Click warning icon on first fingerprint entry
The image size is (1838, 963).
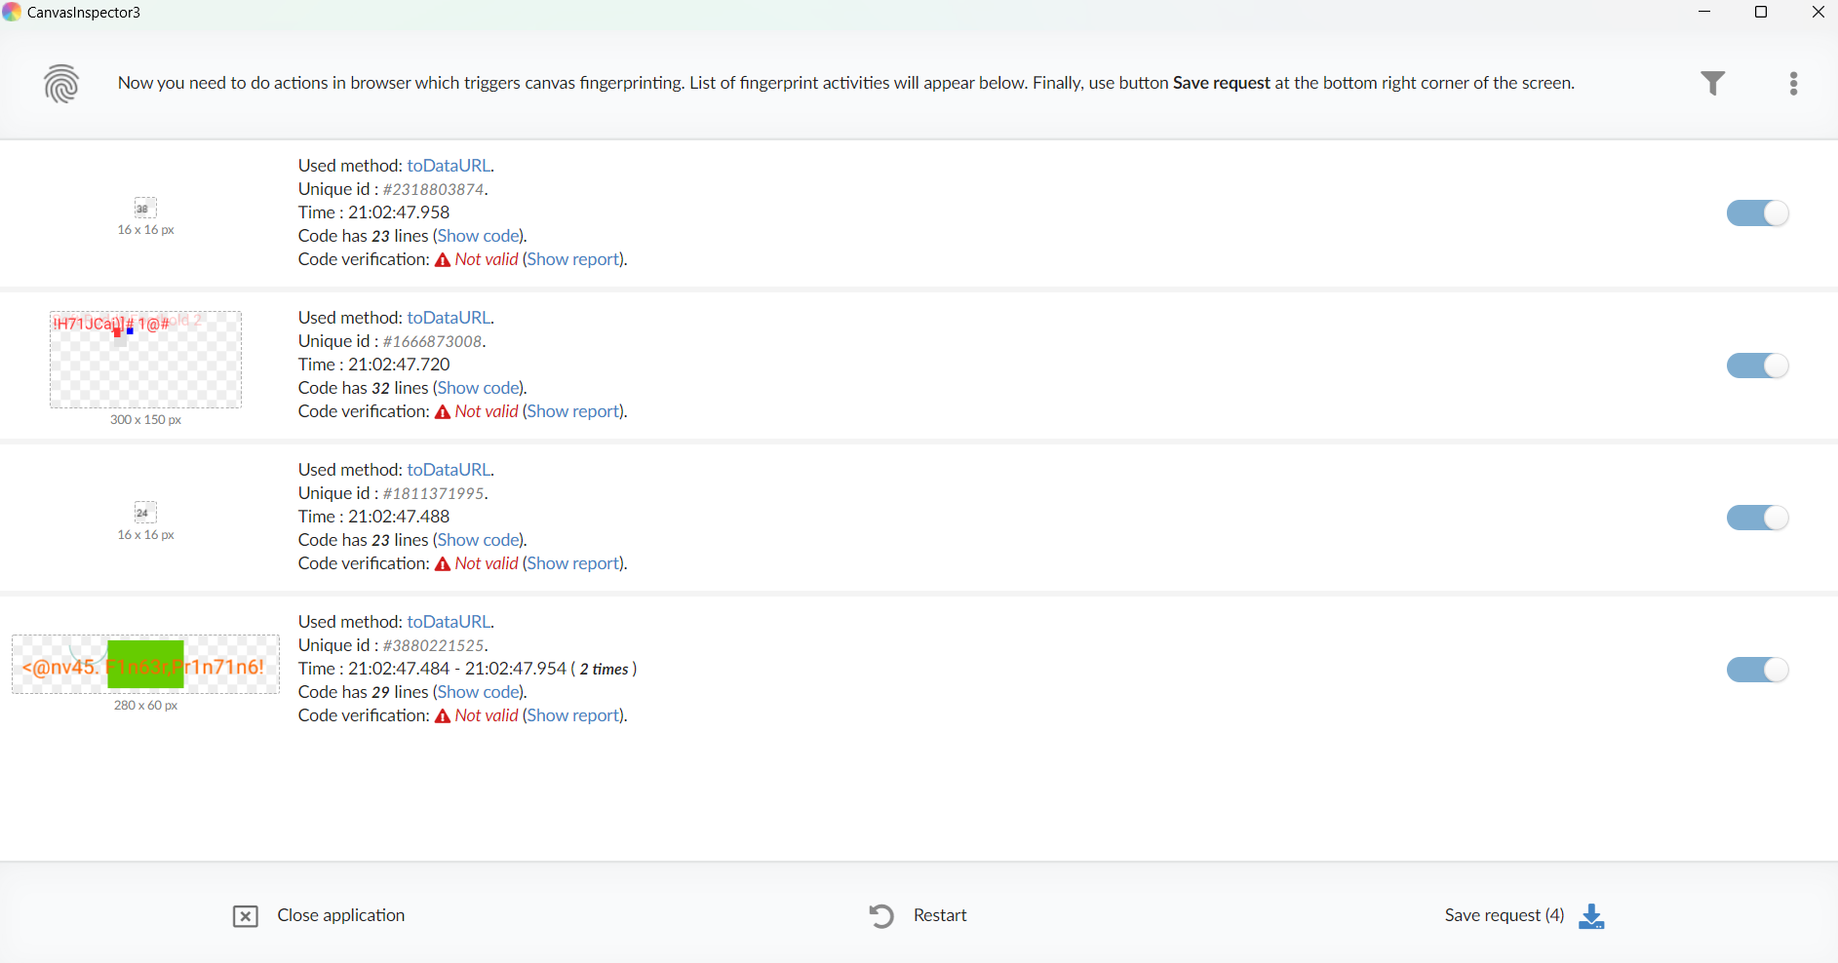point(443,260)
